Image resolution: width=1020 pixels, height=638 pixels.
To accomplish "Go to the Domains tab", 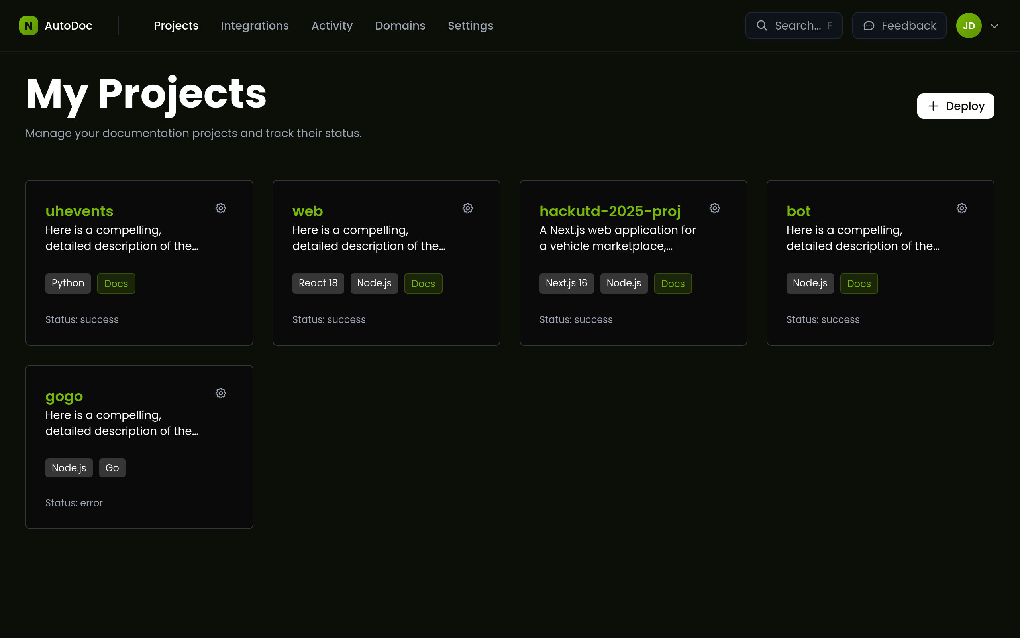I will 400,26.
